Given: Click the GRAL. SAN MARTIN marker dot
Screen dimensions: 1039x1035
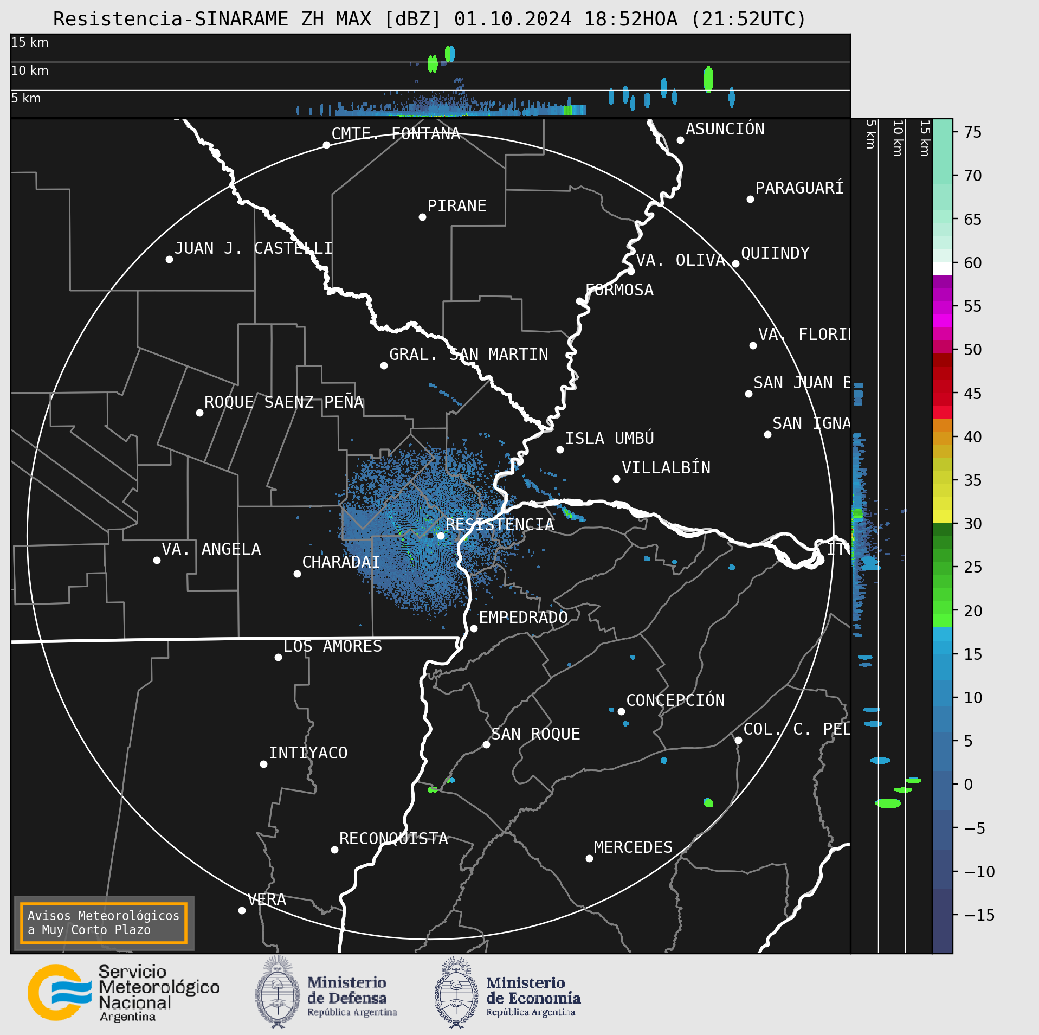Looking at the screenshot, I should [384, 365].
